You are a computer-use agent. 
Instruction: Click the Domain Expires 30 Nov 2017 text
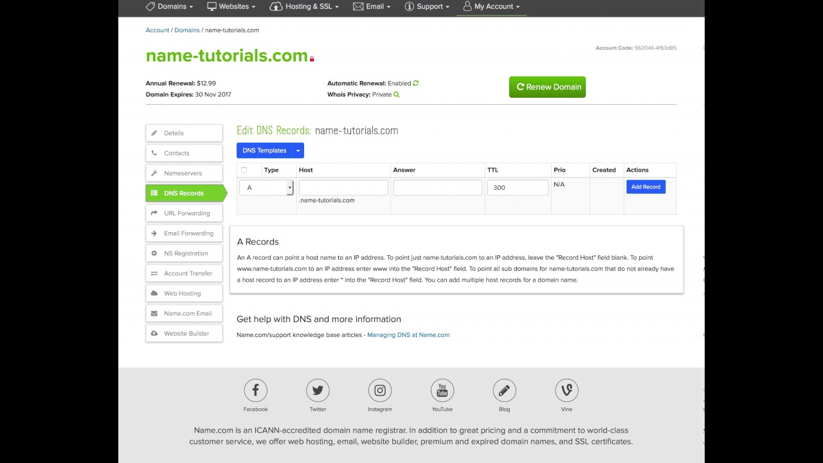click(188, 95)
